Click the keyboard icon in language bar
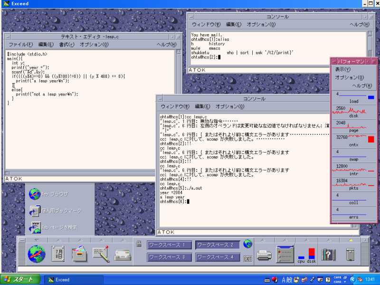The width and height of the screenshot is (380, 285). click(x=267, y=280)
